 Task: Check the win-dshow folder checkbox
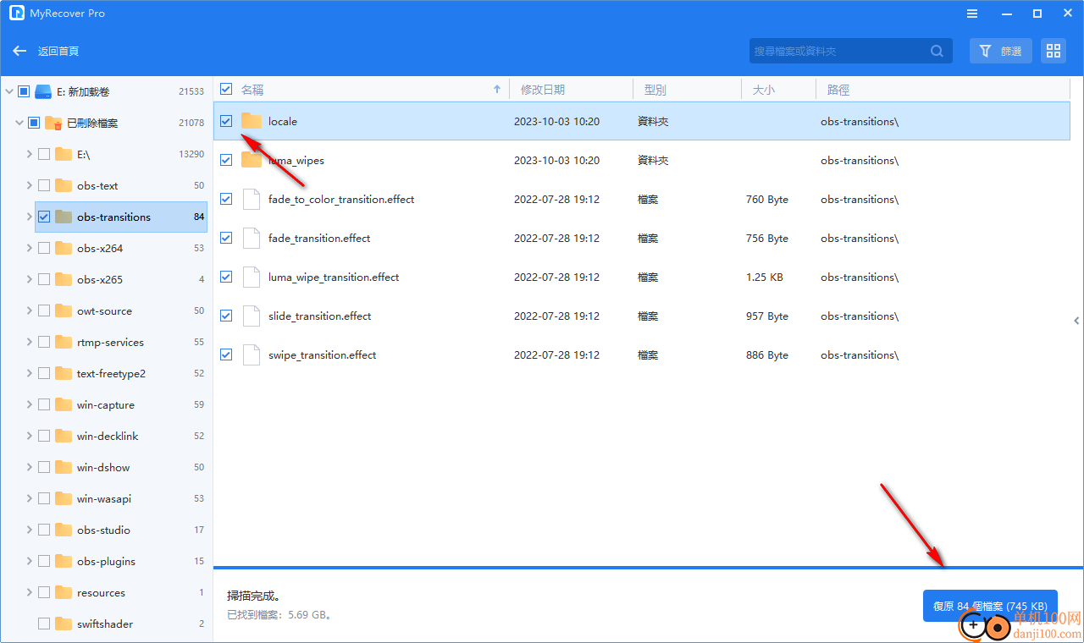coord(44,467)
